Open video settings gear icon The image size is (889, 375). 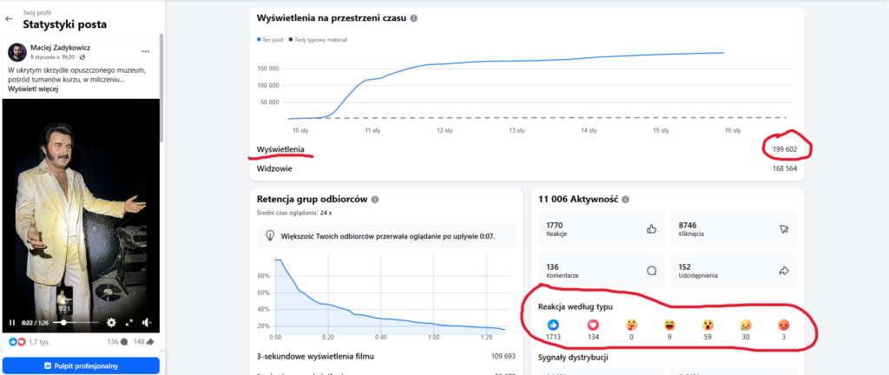111,322
